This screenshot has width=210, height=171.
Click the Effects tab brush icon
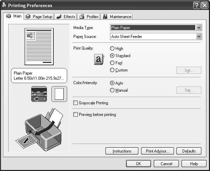pyautogui.click(x=59, y=17)
